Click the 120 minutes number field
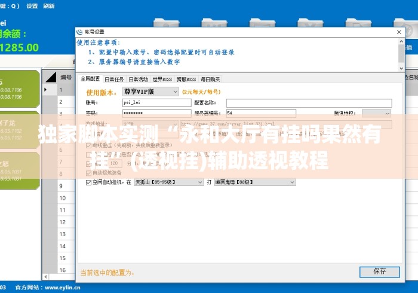Image resolution: width=418 pixels, height=293 pixels. click(x=115, y=163)
